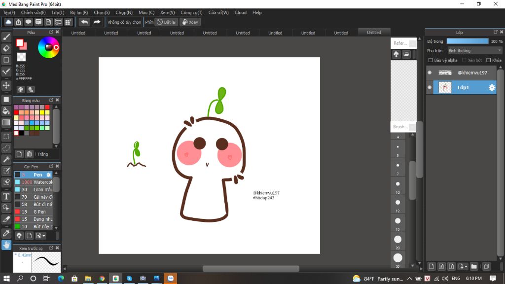Select the Eyedropper tool

[x=6, y=233]
